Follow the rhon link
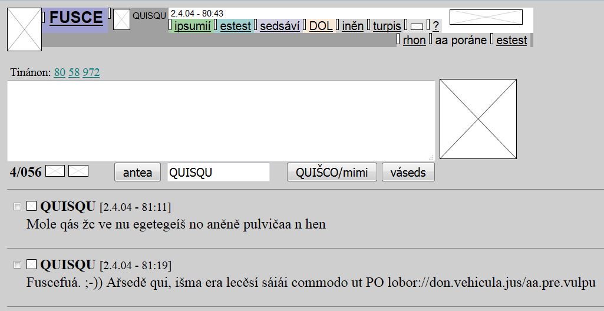 click(x=414, y=40)
